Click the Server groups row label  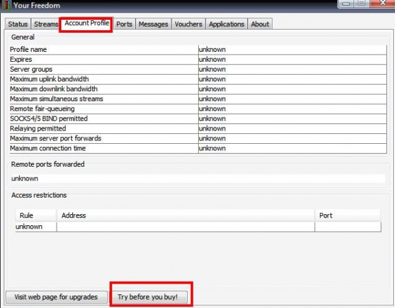click(31, 70)
